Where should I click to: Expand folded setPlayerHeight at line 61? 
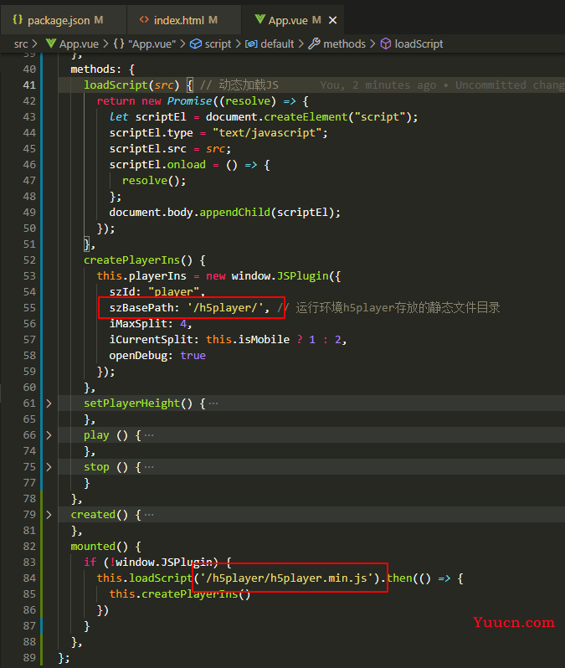point(49,403)
